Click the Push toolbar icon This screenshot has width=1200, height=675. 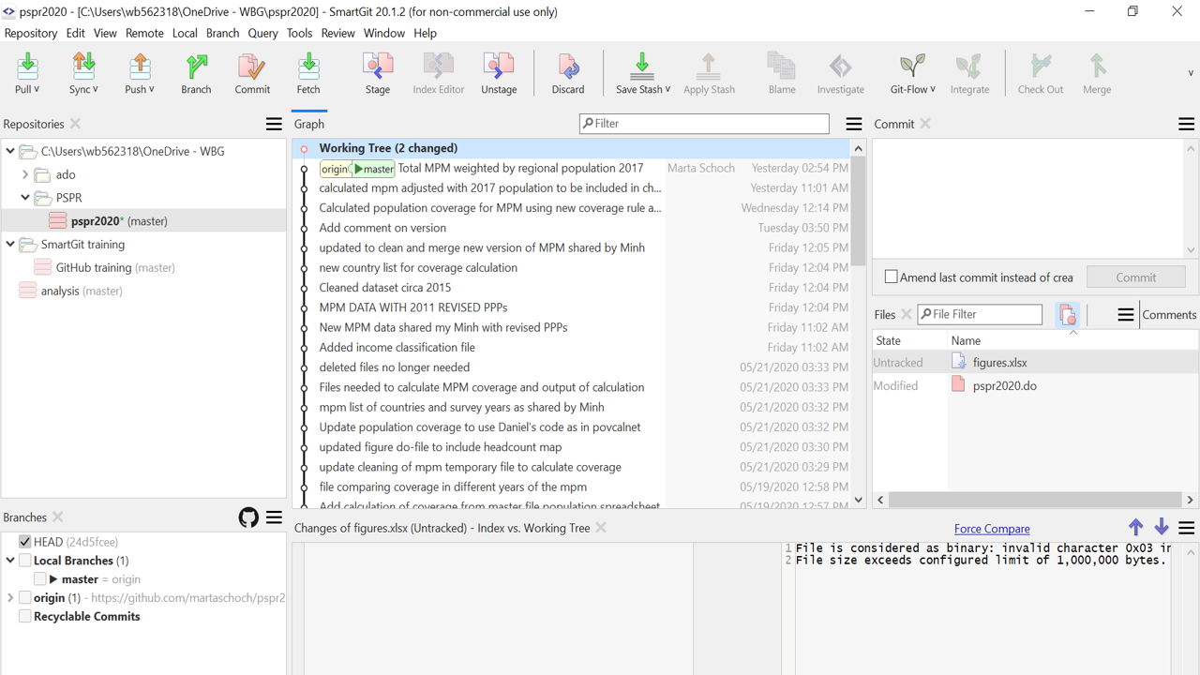(x=140, y=67)
